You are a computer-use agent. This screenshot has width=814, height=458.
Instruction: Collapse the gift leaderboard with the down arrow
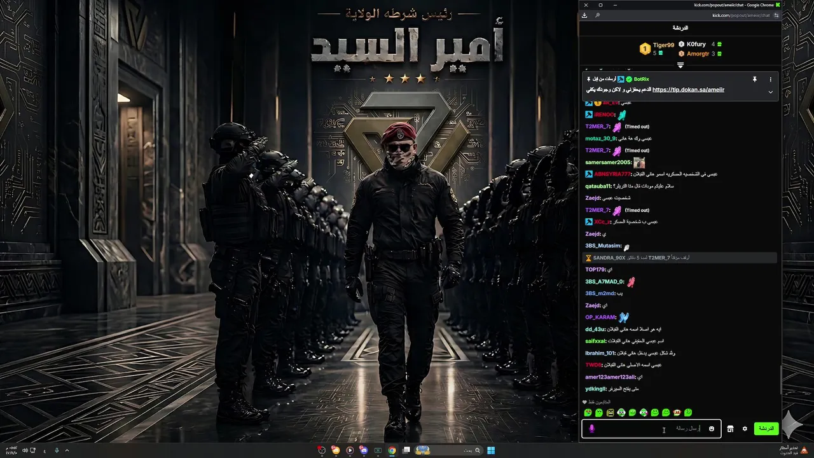tap(680, 66)
